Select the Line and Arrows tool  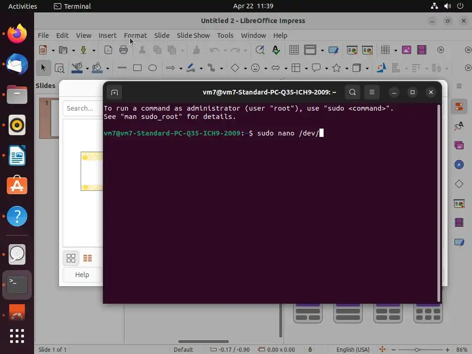point(171,68)
